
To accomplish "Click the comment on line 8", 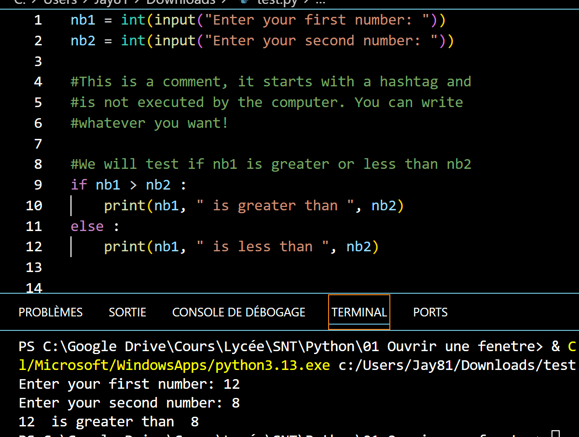I will pyautogui.click(x=270, y=164).
